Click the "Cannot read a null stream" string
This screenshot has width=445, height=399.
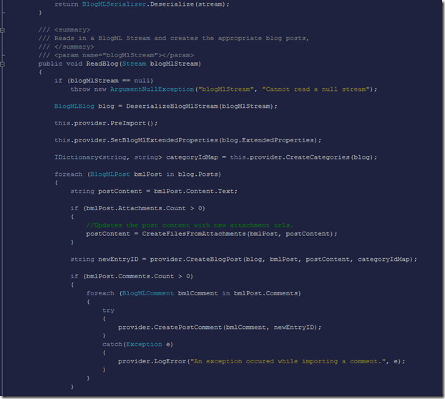point(316,89)
